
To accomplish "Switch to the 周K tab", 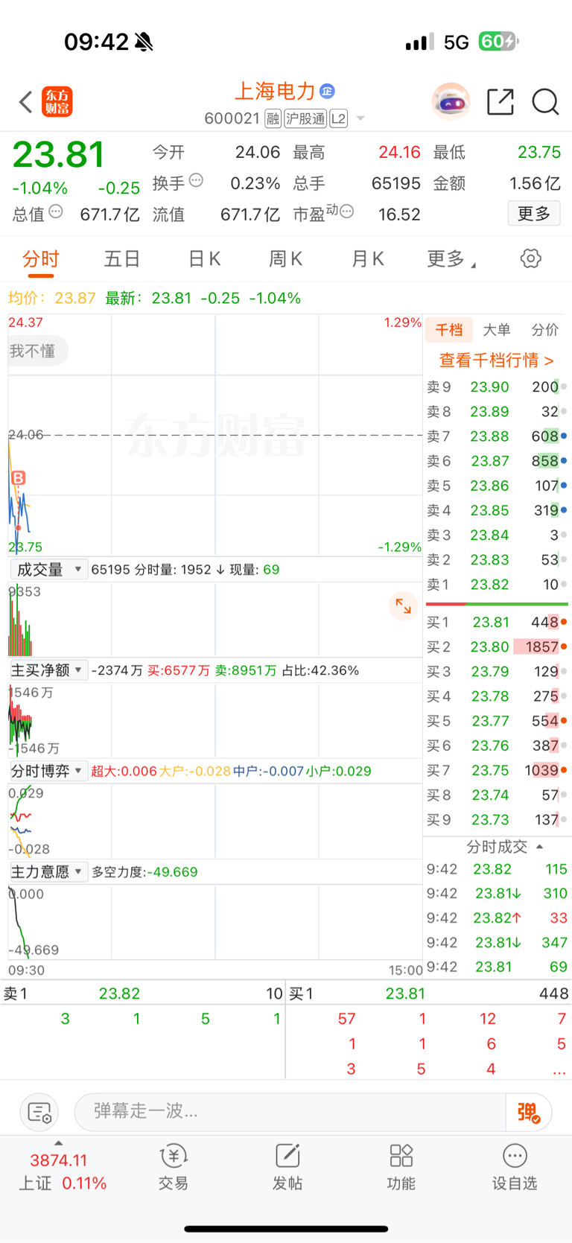I will 285,259.
